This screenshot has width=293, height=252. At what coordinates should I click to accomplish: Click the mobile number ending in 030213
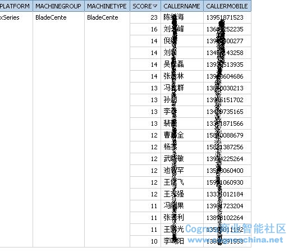click(x=225, y=88)
